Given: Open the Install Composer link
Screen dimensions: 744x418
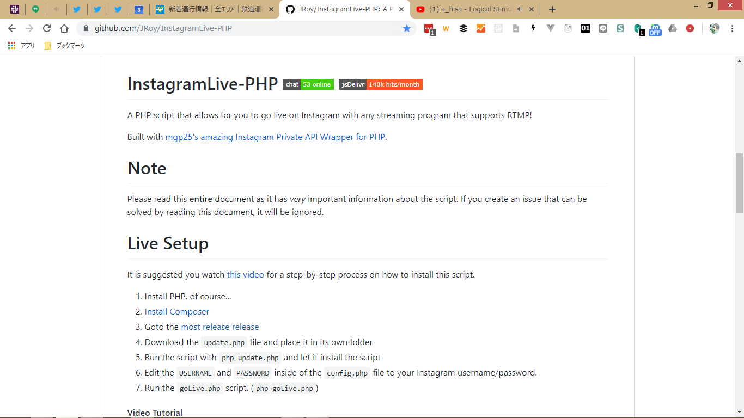Looking at the screenshot, I should click(x=176, y=312).
